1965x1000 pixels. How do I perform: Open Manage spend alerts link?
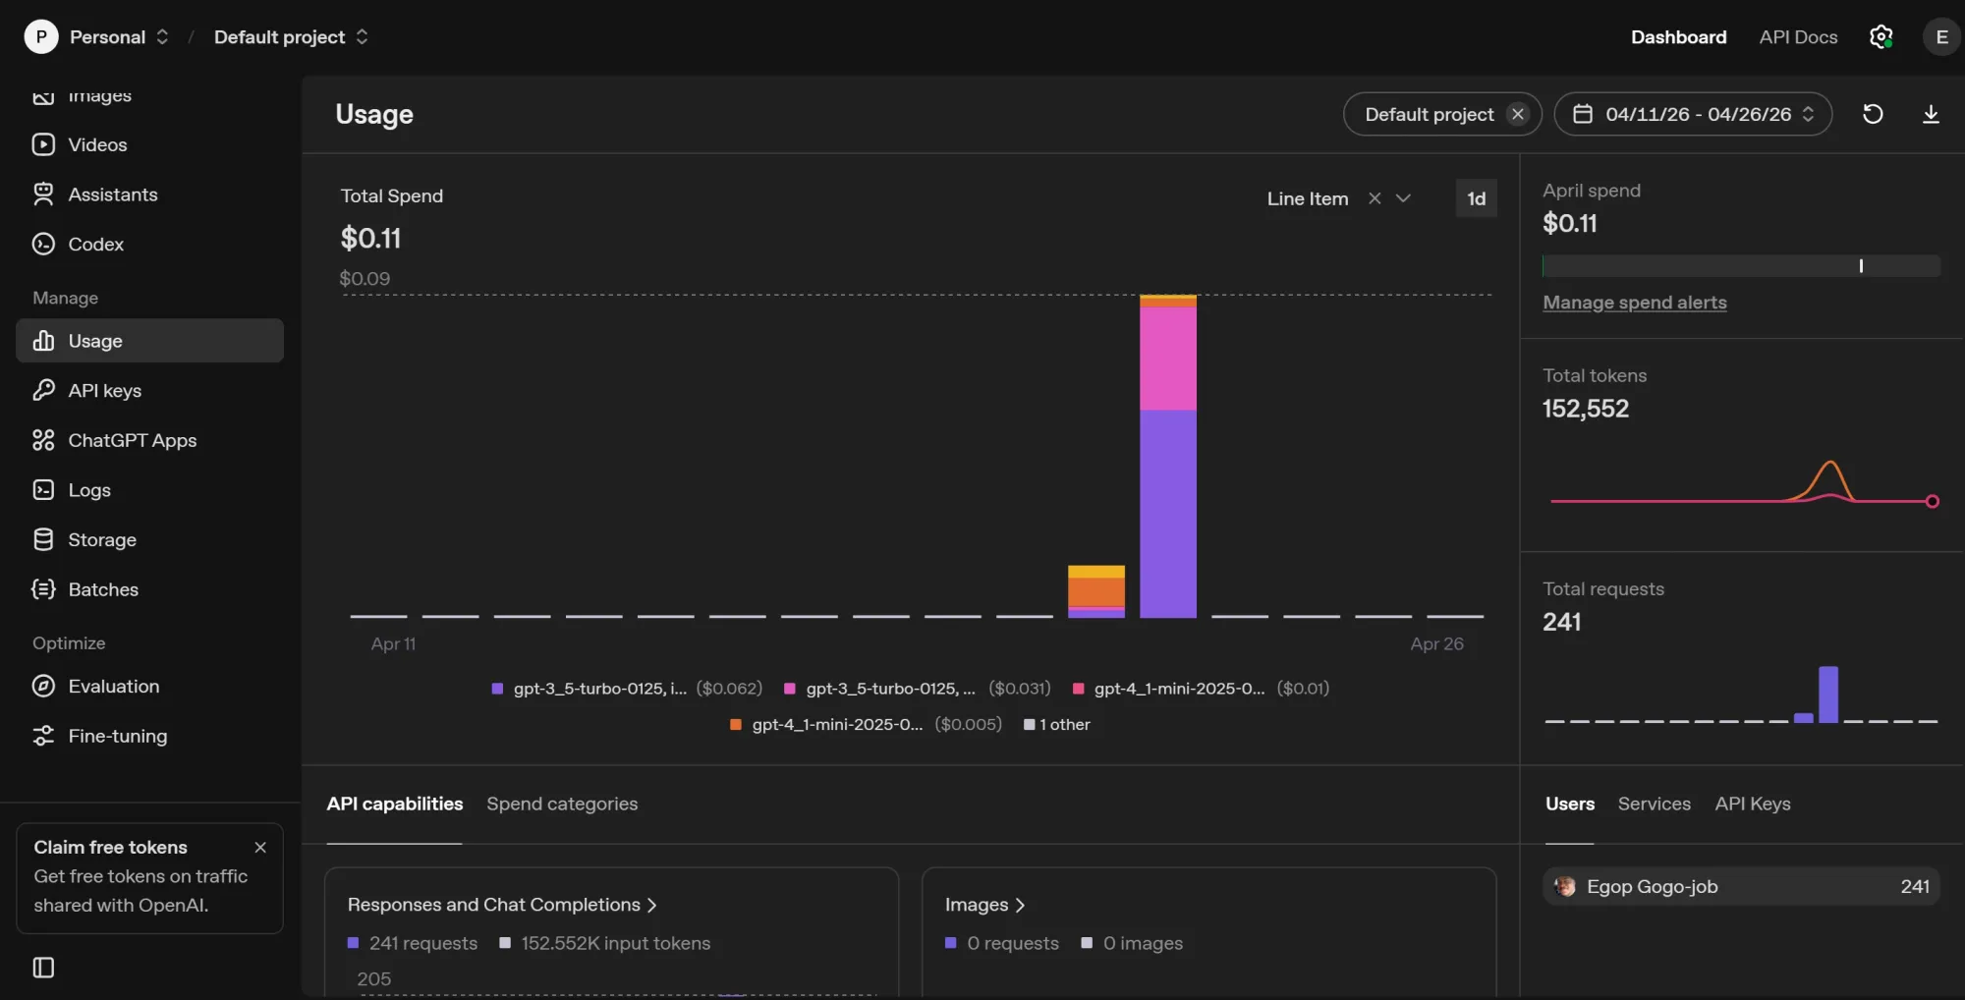pyautogui.click(x=1635, y=303)
